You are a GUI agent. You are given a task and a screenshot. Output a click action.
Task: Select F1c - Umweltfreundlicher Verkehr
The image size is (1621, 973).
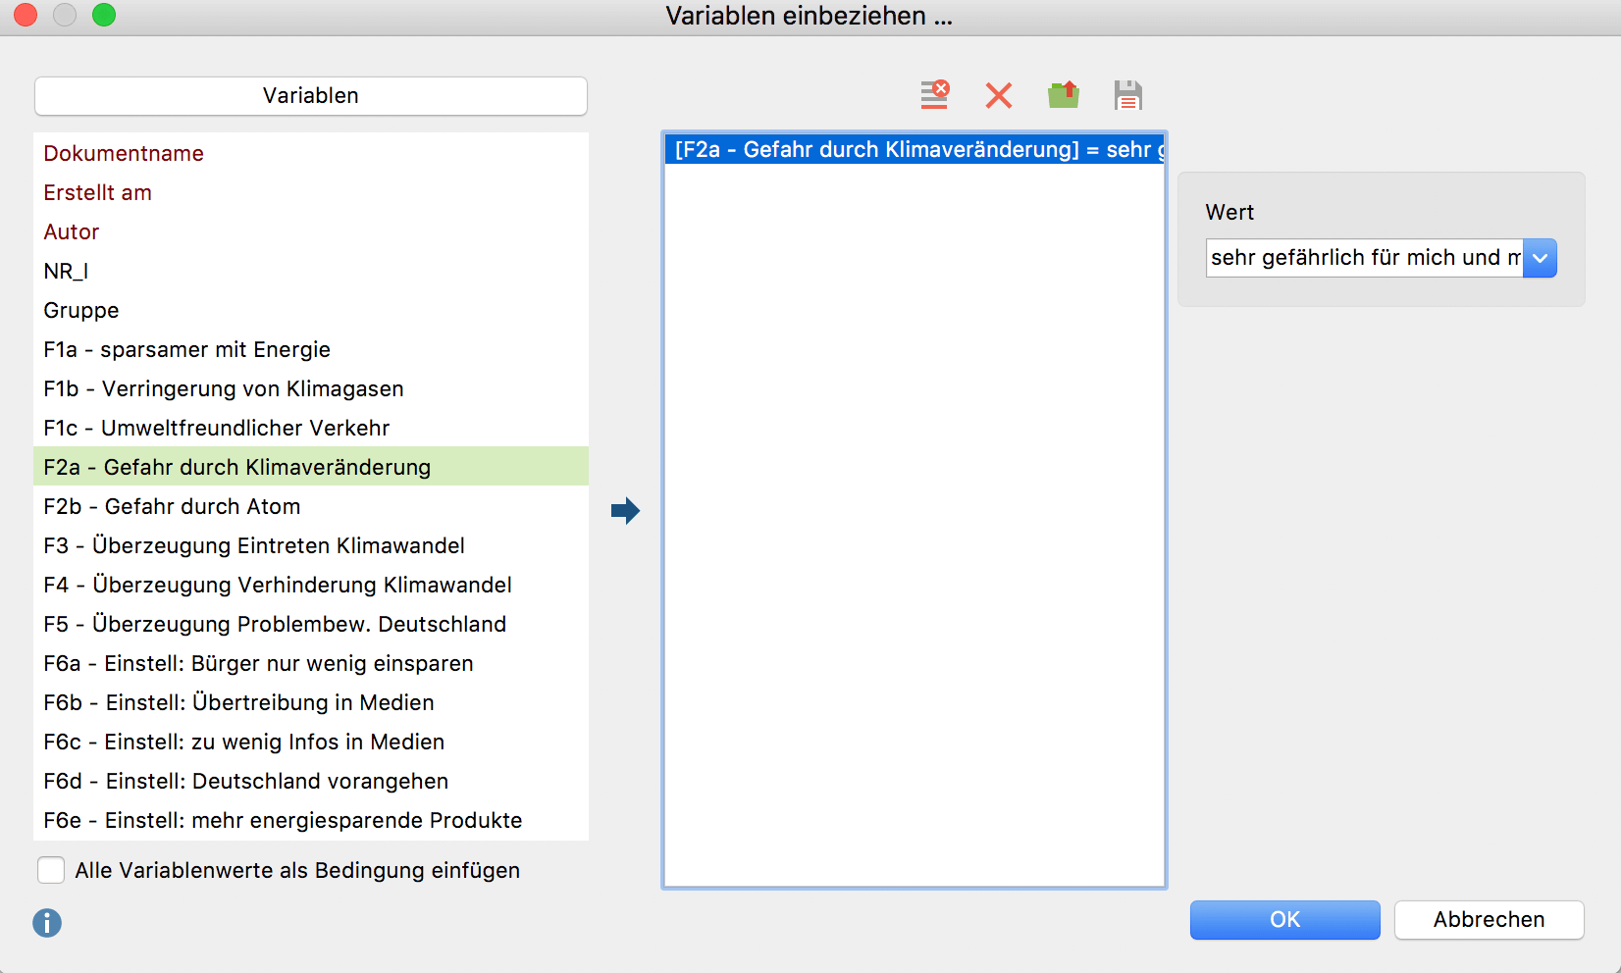point(311,428)
